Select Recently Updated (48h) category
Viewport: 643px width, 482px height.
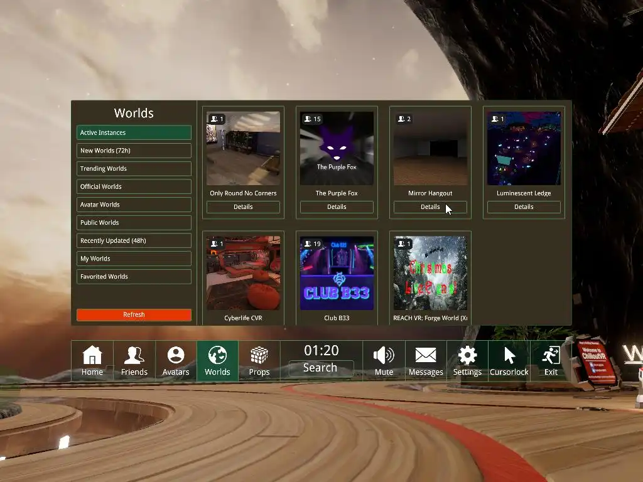coord(134,240)
